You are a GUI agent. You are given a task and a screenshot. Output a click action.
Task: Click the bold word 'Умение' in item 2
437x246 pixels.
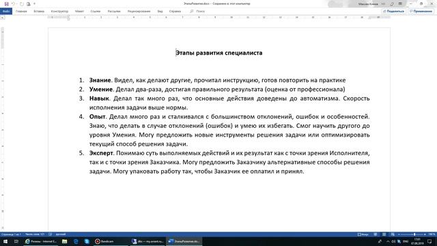101,90
